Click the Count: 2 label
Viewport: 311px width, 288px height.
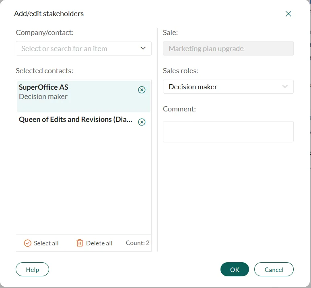coord(138,243)
